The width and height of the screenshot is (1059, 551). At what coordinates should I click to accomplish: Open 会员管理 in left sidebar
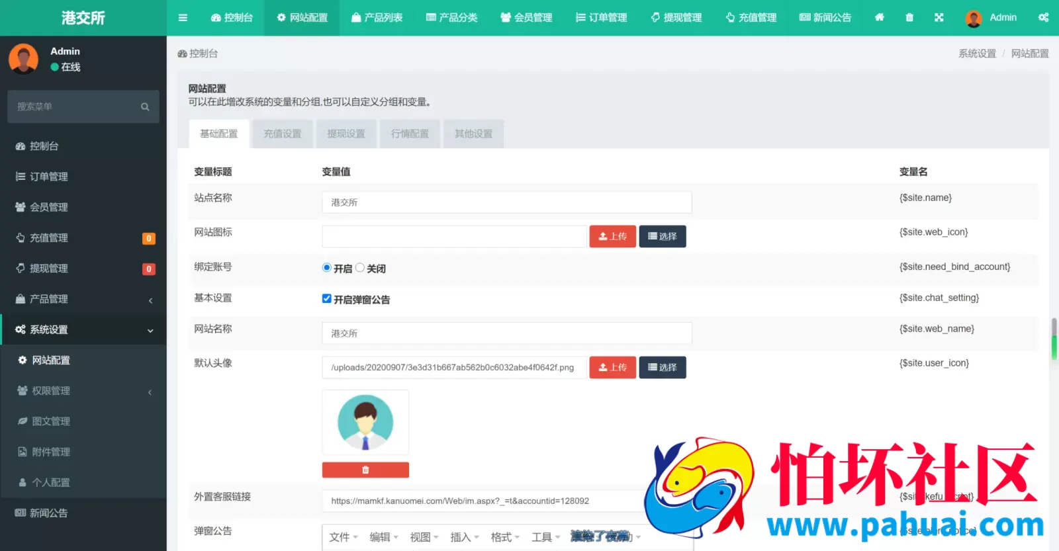[83, 207]
